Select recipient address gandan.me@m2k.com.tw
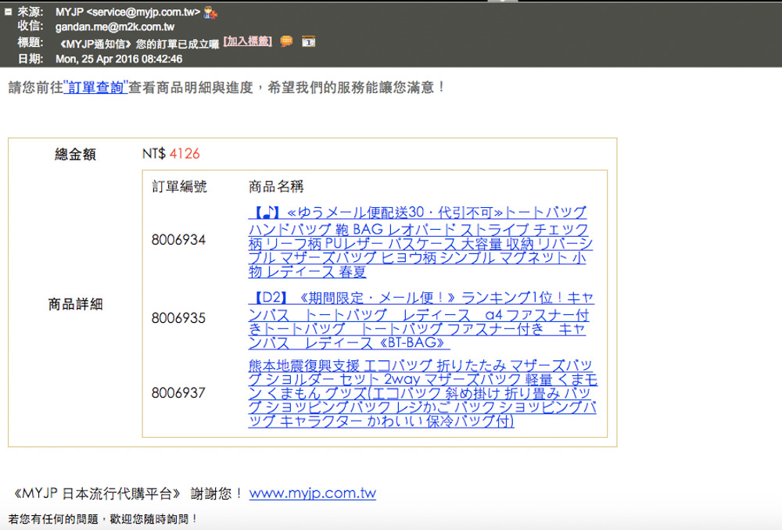This screenshot has height=530, width=782. tap(115, 27)
